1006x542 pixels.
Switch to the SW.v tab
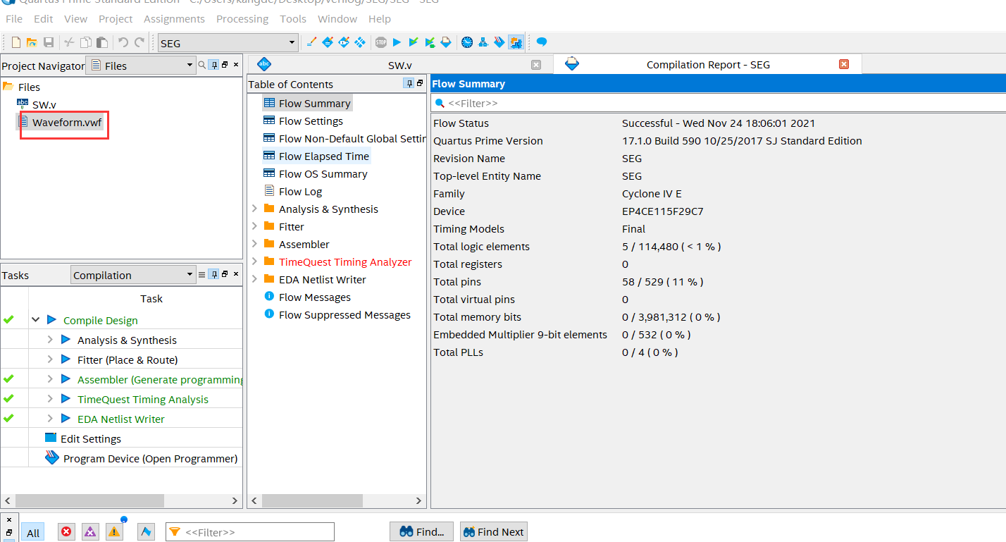click(x=399, y=65)
